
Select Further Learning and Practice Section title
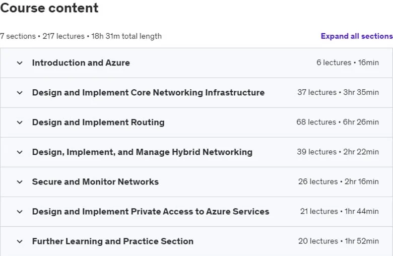[113, 241]
